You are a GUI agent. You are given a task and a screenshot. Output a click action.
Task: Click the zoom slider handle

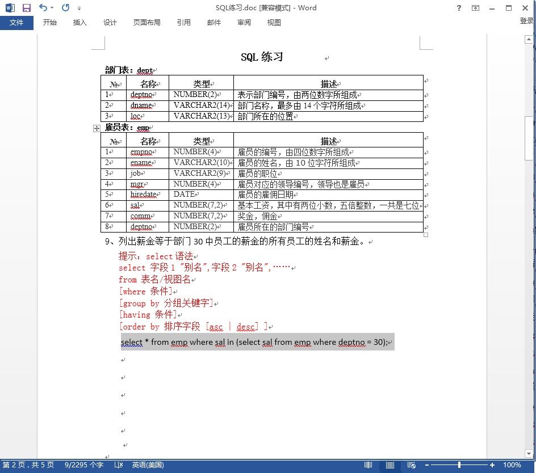[x=459, y=465]
